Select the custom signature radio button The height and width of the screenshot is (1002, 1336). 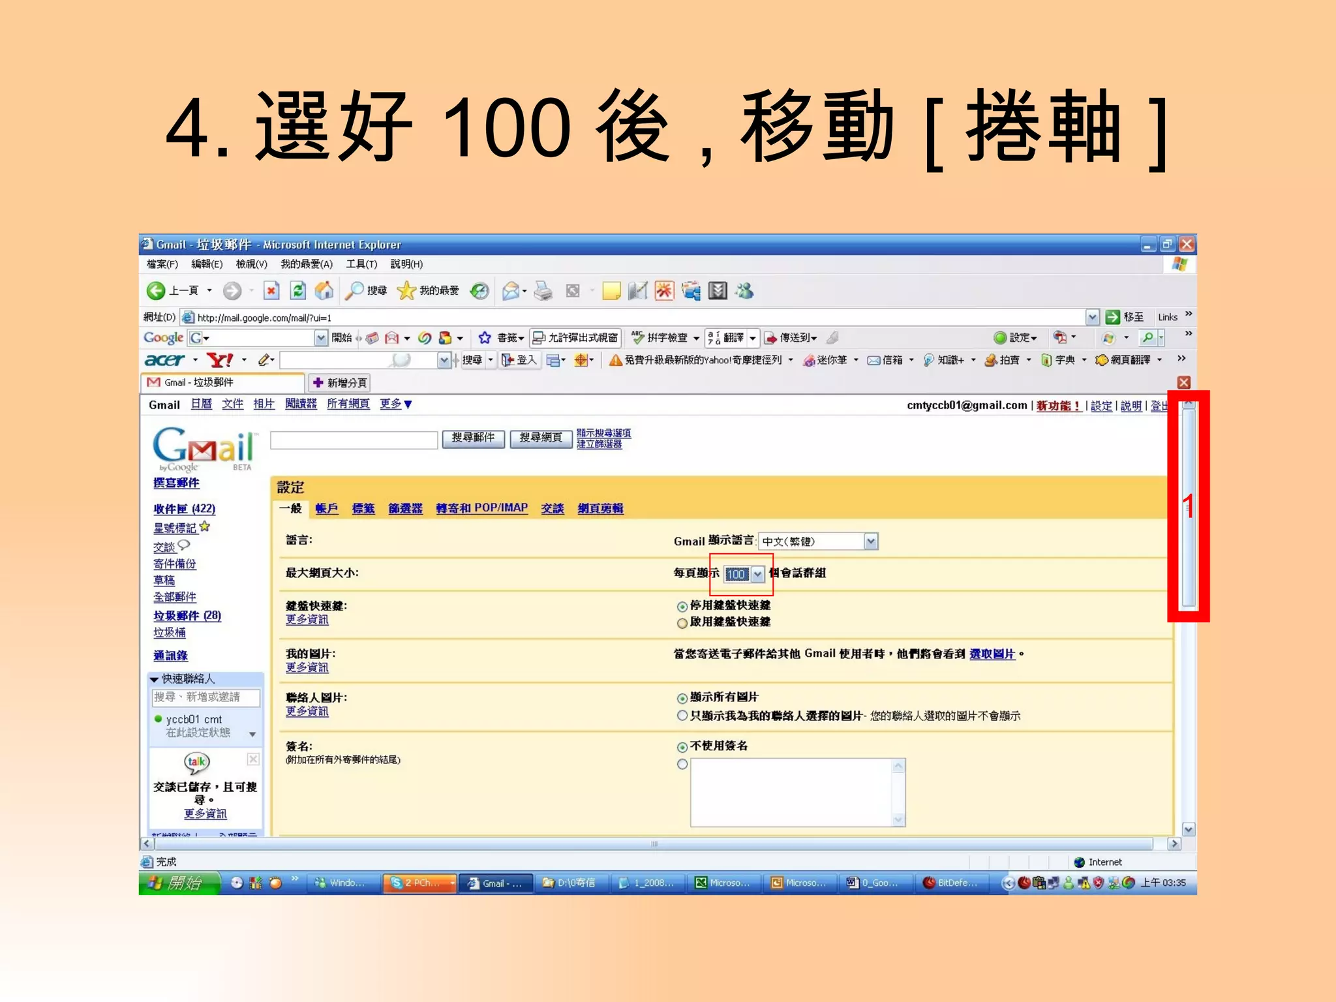(682, 764)
